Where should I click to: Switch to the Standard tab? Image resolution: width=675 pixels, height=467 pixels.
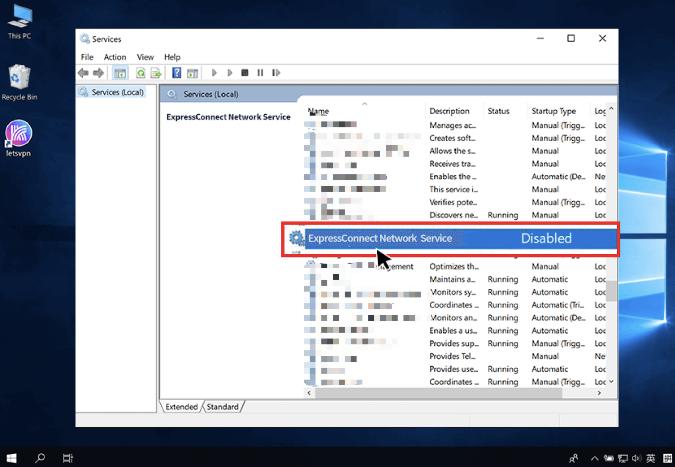(223, 407)
